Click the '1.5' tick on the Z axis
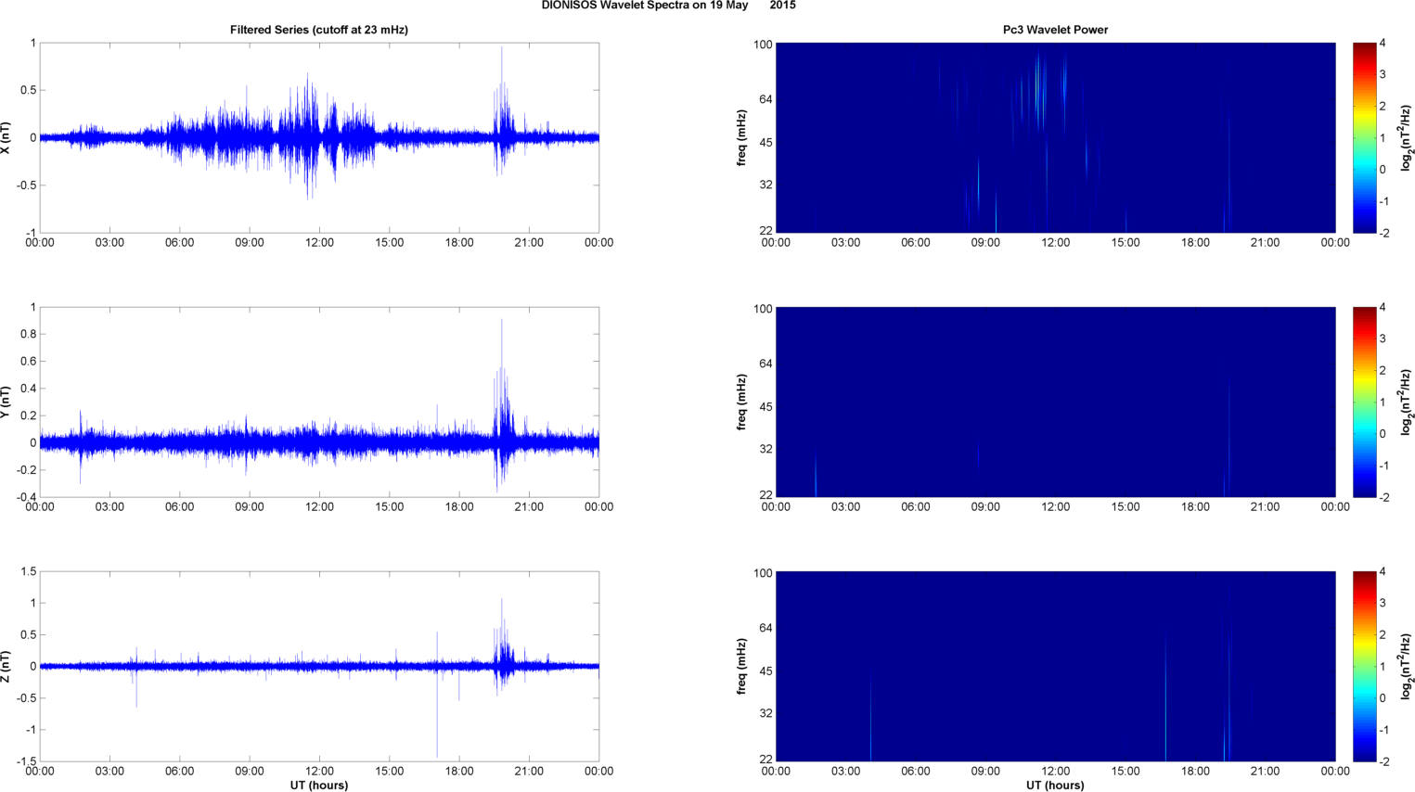This screenshot has width=1415, height=792. tap(28, 572)
